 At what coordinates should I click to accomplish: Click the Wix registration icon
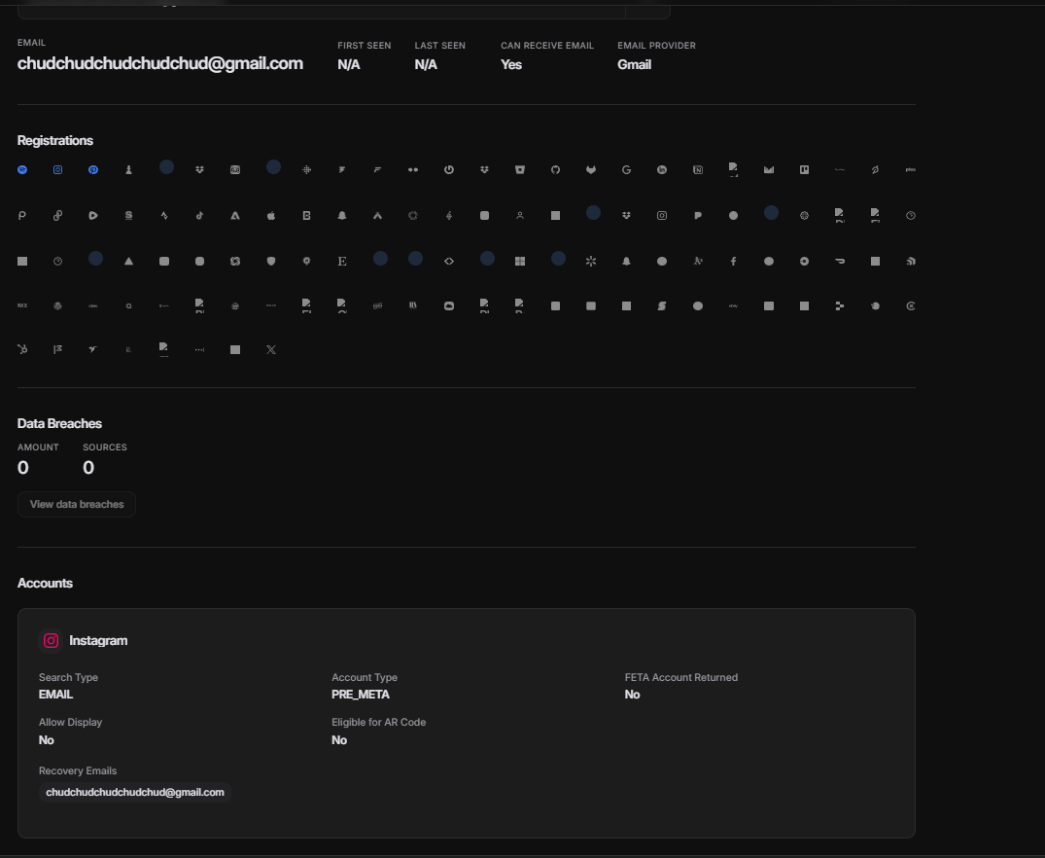tap(22, 305)
